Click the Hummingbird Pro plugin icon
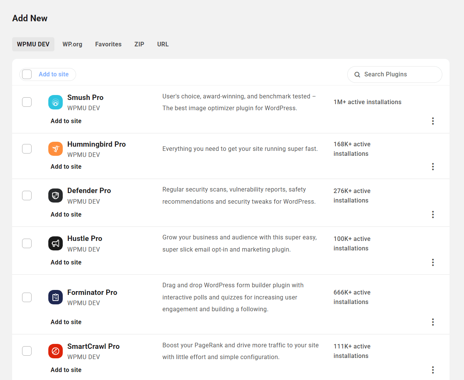The width and height of the screenshot is (464, 380). [x=56, y=149]
